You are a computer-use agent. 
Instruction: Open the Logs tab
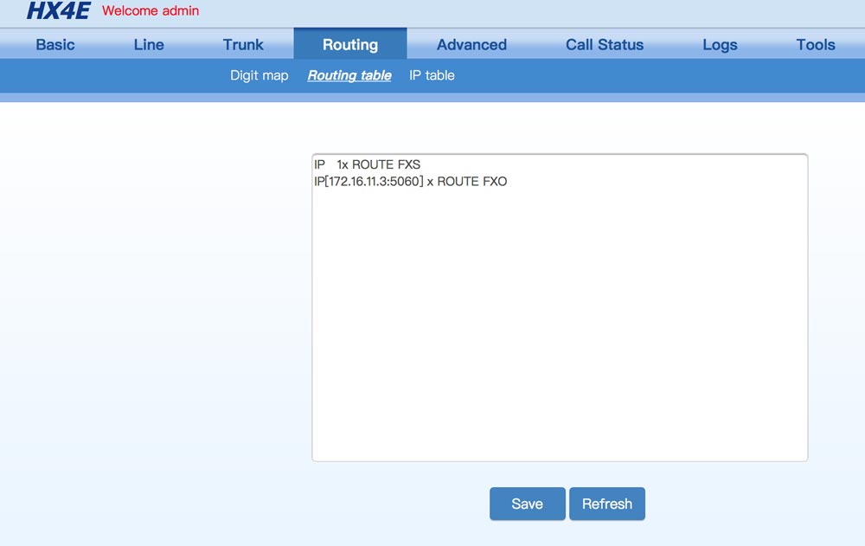point(720,45)
